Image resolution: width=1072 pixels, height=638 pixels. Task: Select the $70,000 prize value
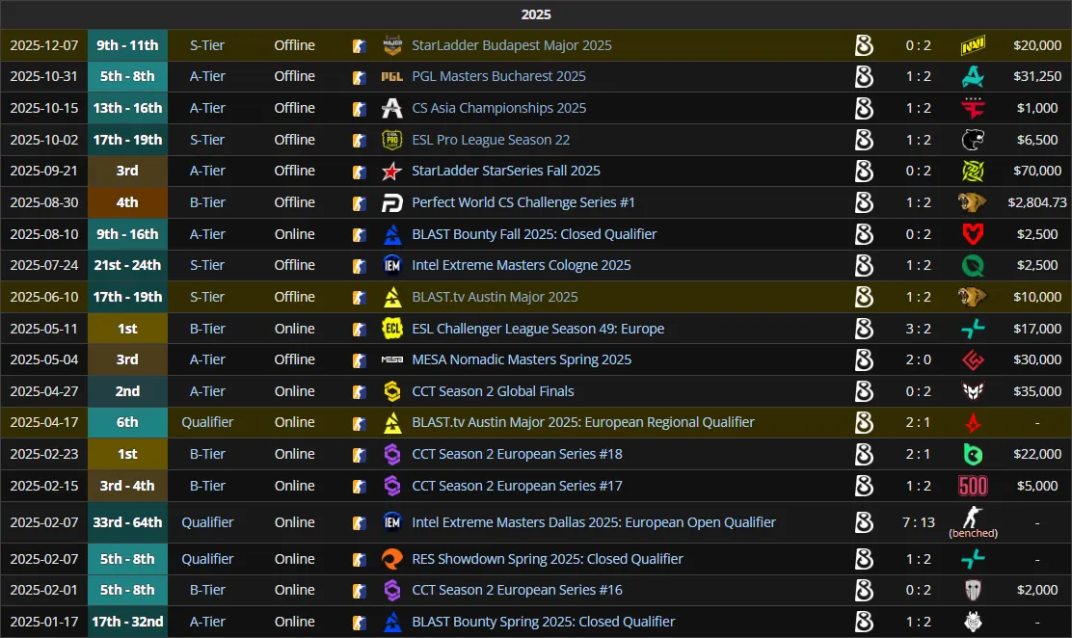coord(1037,171)
